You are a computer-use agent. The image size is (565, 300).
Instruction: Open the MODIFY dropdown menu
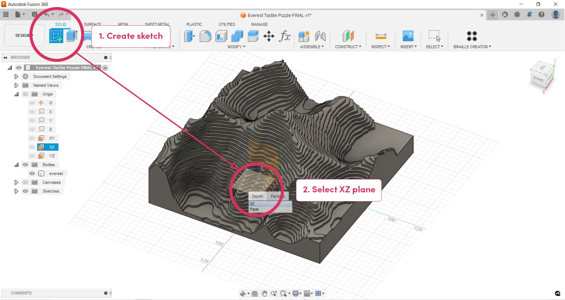coord(236,47)
